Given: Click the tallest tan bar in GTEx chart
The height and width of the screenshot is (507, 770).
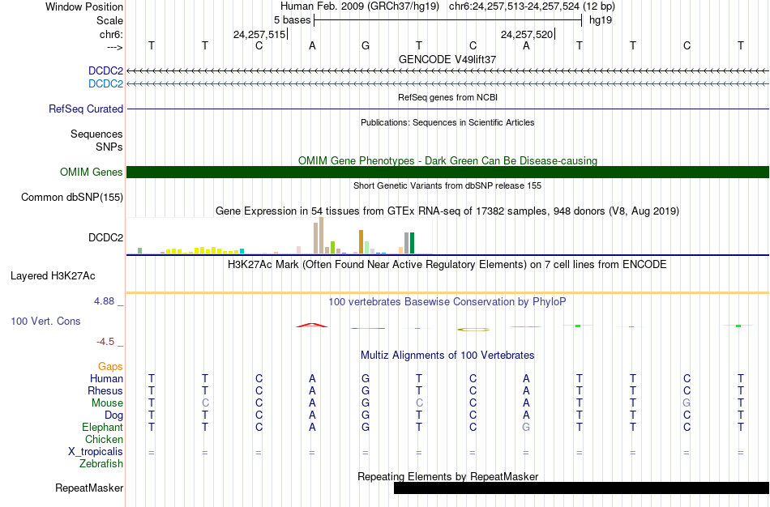Looking at the screenshot, I should click(x=322, y=235).
